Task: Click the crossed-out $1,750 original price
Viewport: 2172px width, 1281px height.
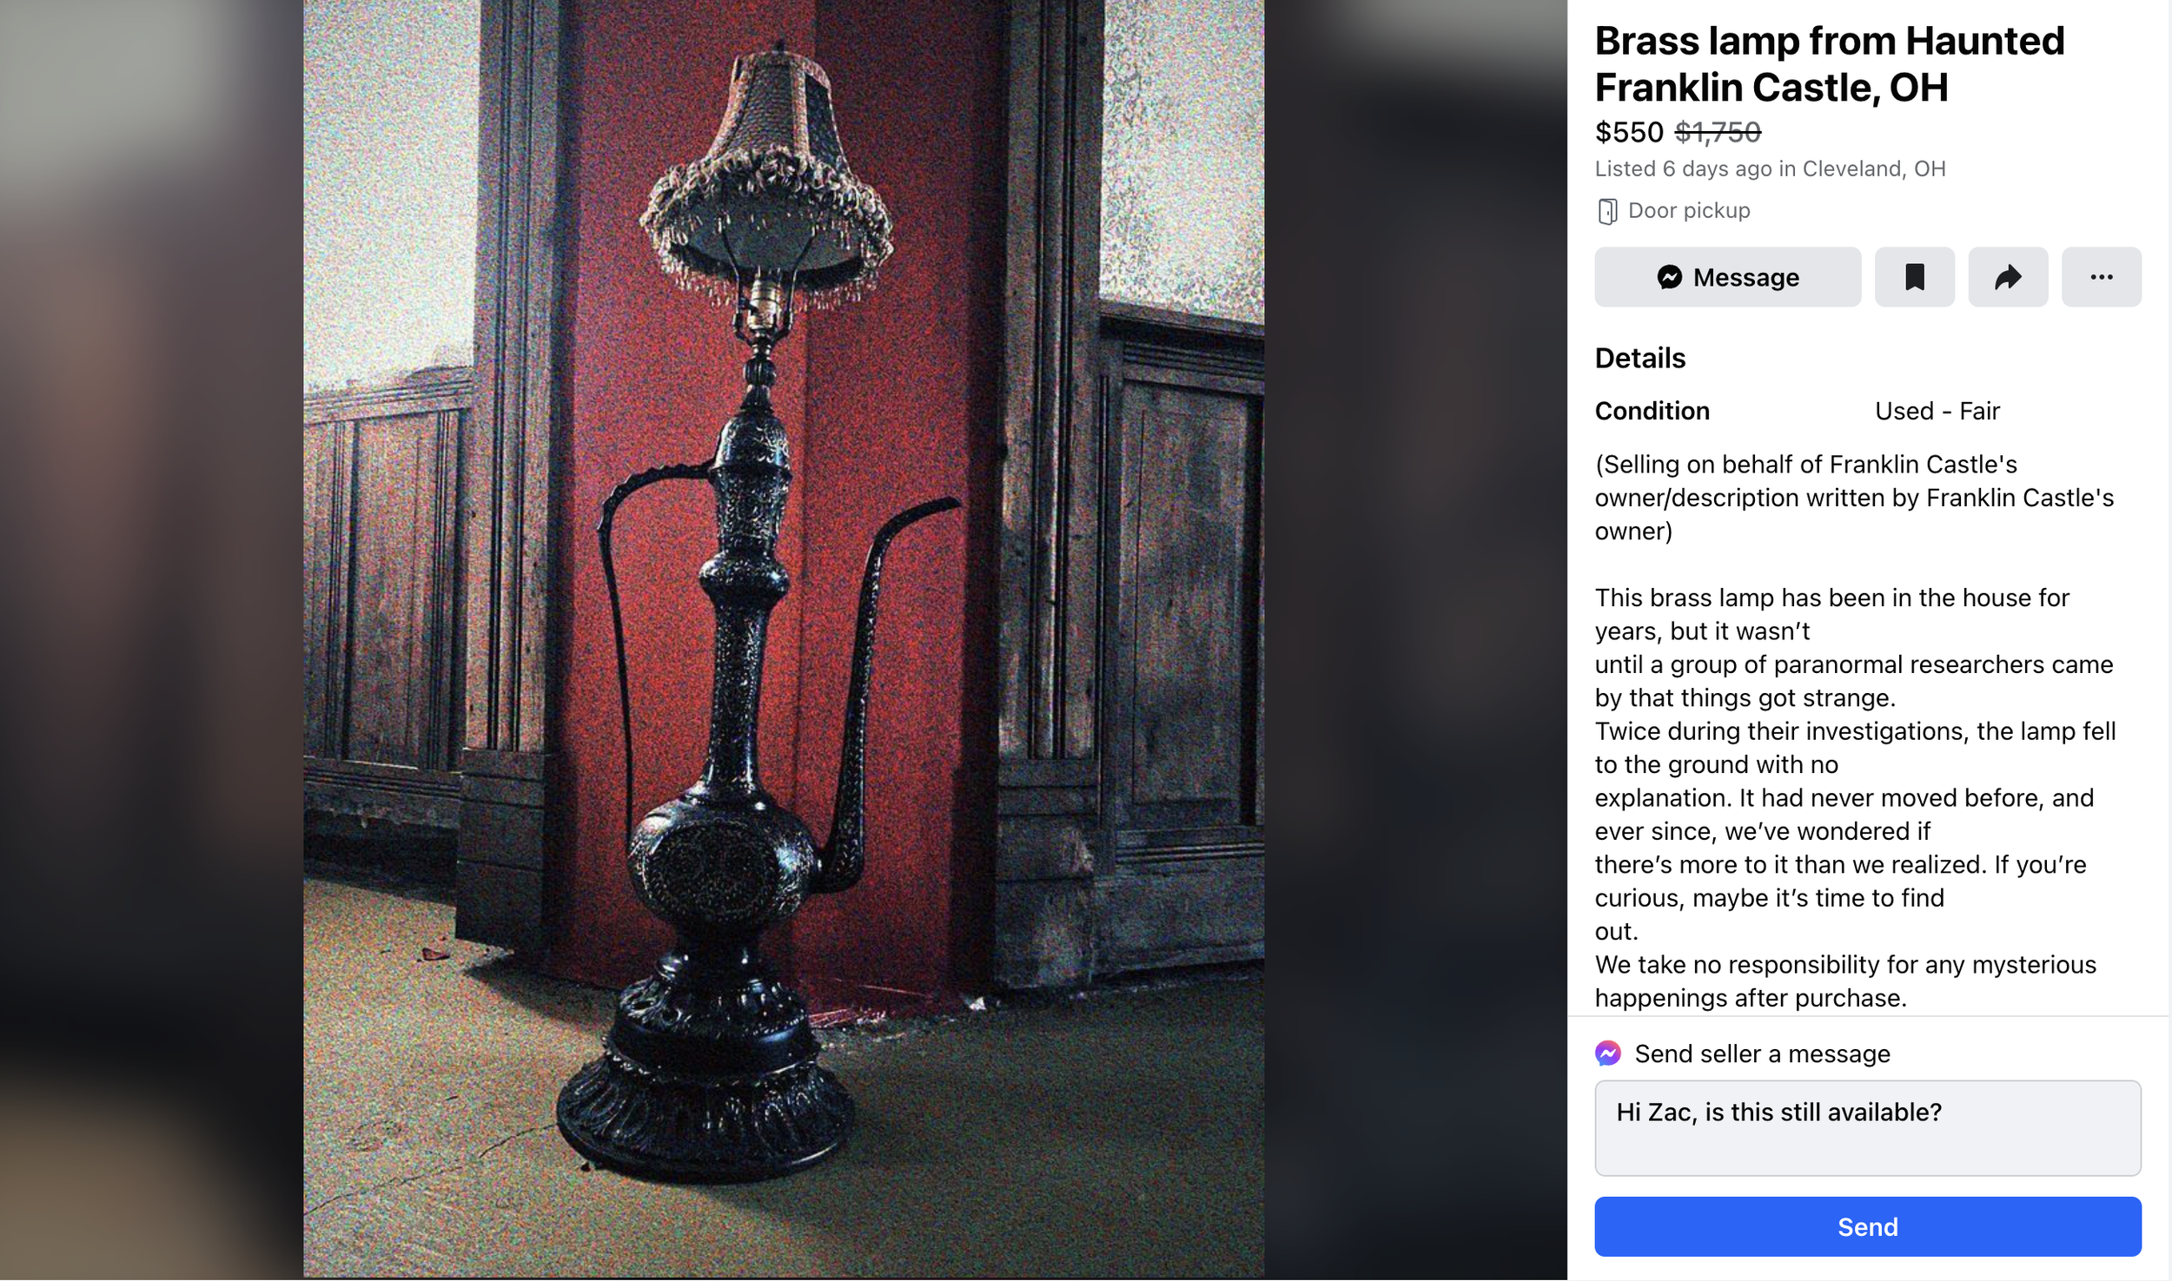Action: coord(1718,133)
